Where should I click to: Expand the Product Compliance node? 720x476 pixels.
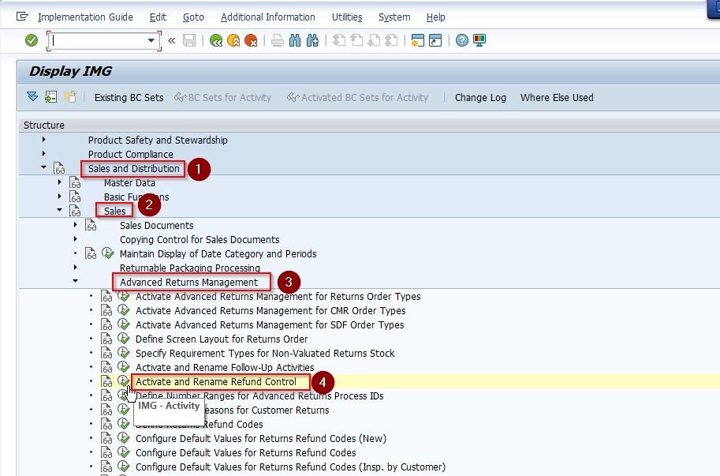tap(43, 153)
